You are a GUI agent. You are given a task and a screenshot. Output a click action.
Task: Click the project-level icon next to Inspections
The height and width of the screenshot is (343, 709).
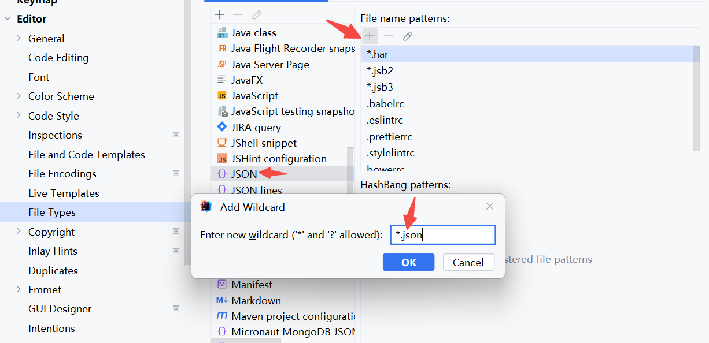(x=176, y=135)
